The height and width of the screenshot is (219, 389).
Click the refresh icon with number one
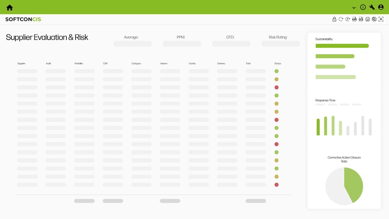tap(348, 19)
